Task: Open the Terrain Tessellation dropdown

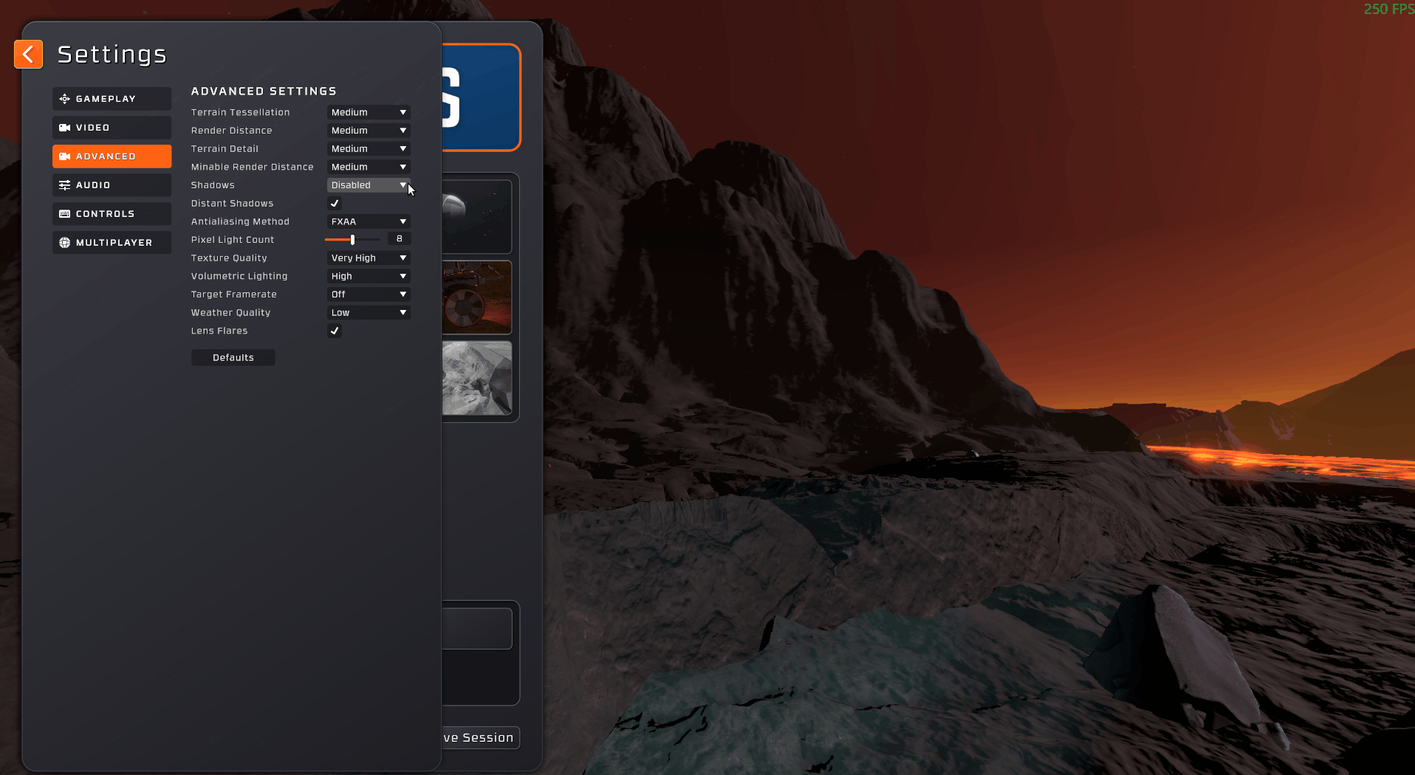Action: coord(368,112)
